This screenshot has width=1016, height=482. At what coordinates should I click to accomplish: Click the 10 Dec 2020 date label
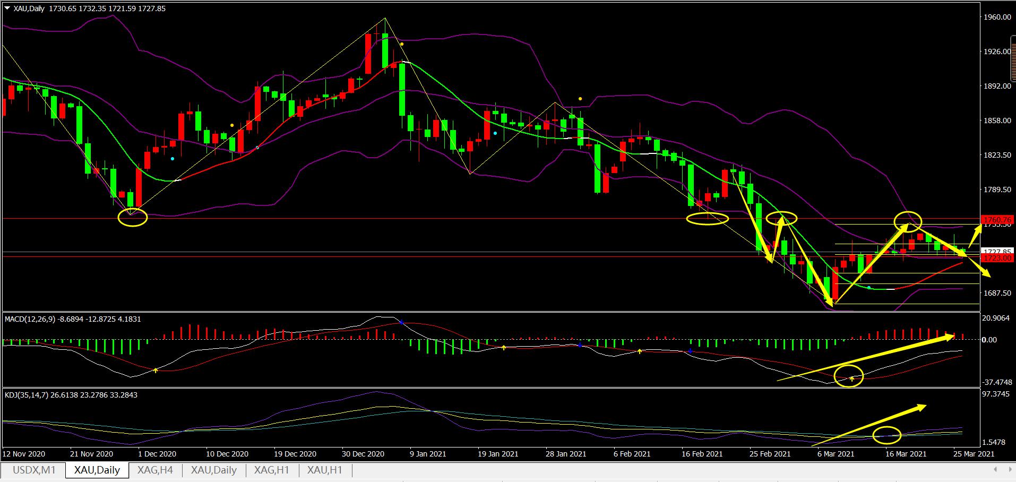(227, 454)
